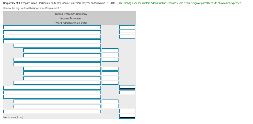253x124 pixels.
Task: Click the first indented label field below top rows
Action: click(57, 46)
